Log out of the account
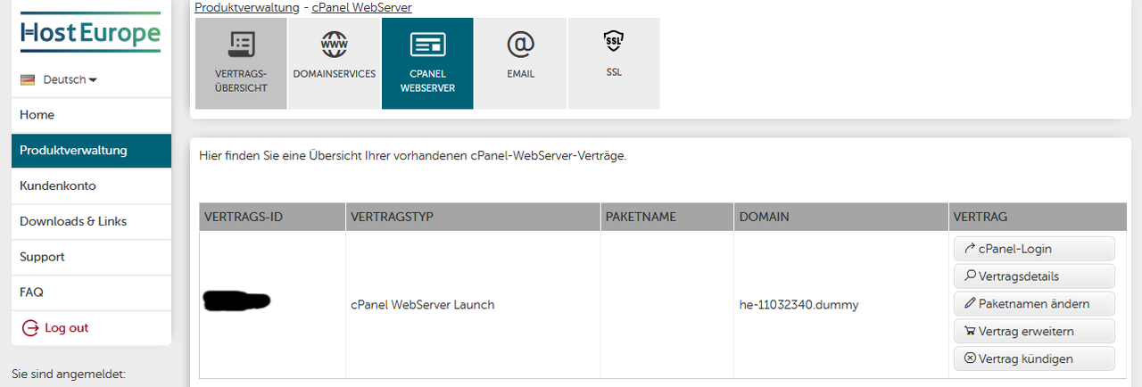 coord(91,327)
